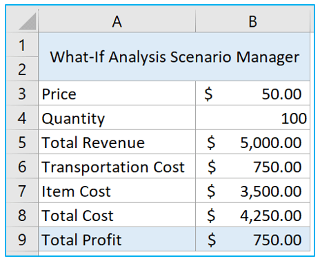Select the Quantity label cell

[117, 118]
